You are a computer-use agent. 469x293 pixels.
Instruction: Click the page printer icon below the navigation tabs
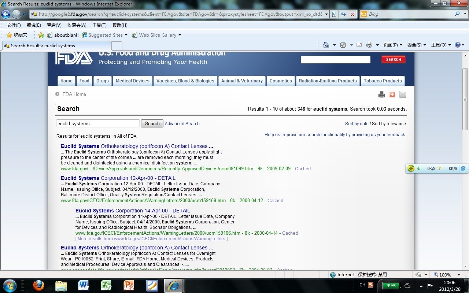pyautogui.click(x=381, y=94)
